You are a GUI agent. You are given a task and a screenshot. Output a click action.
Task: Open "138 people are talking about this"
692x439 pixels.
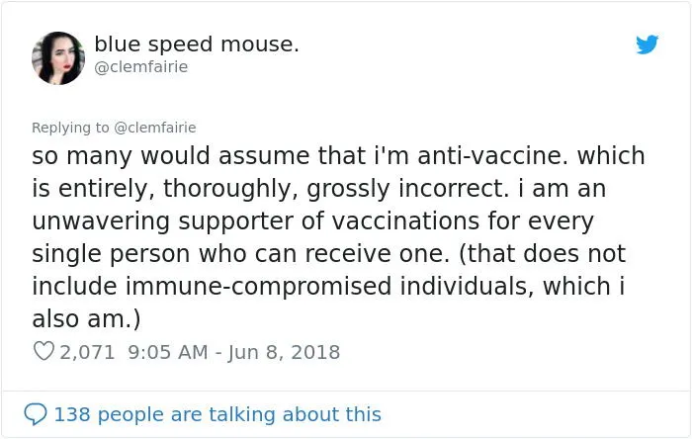217,413
